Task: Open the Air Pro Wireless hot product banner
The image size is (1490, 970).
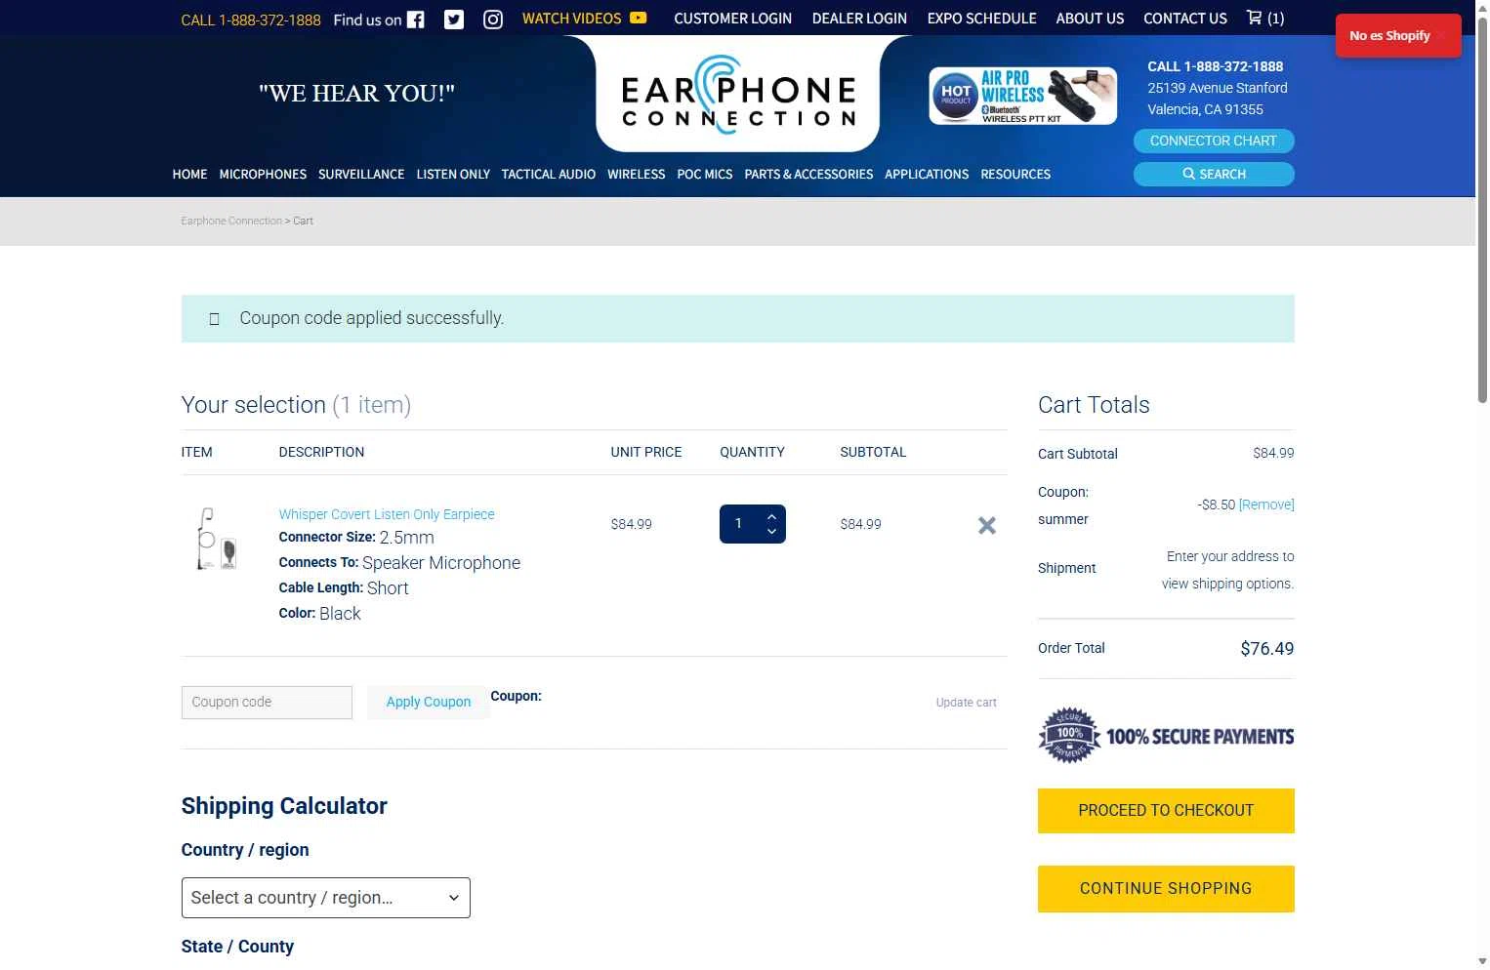Action: coord(1022,96)
